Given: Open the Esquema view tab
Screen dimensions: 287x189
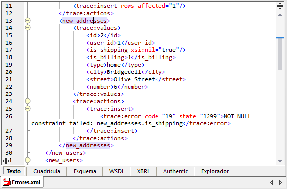Looking at the screenshot, I should pos(85,171).
